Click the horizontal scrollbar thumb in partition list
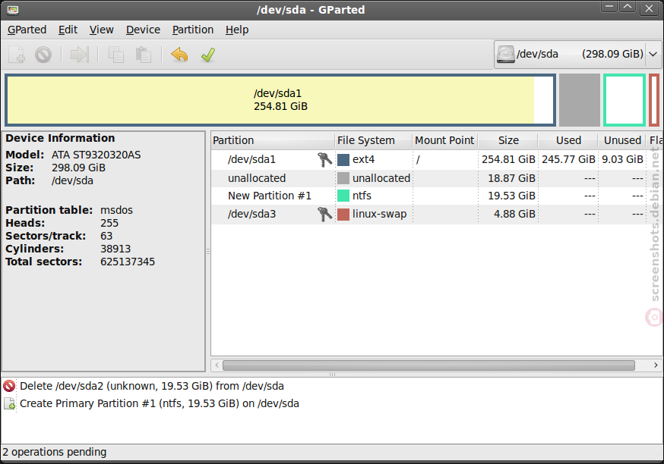 (x=428, y=365)
